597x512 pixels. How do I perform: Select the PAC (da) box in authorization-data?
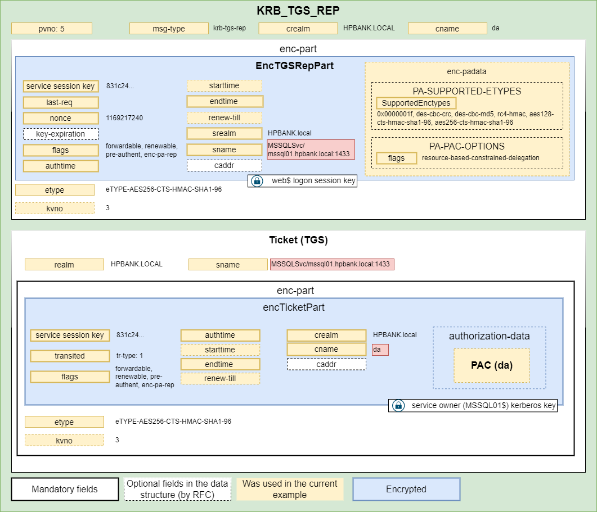(x=492, y=365)
